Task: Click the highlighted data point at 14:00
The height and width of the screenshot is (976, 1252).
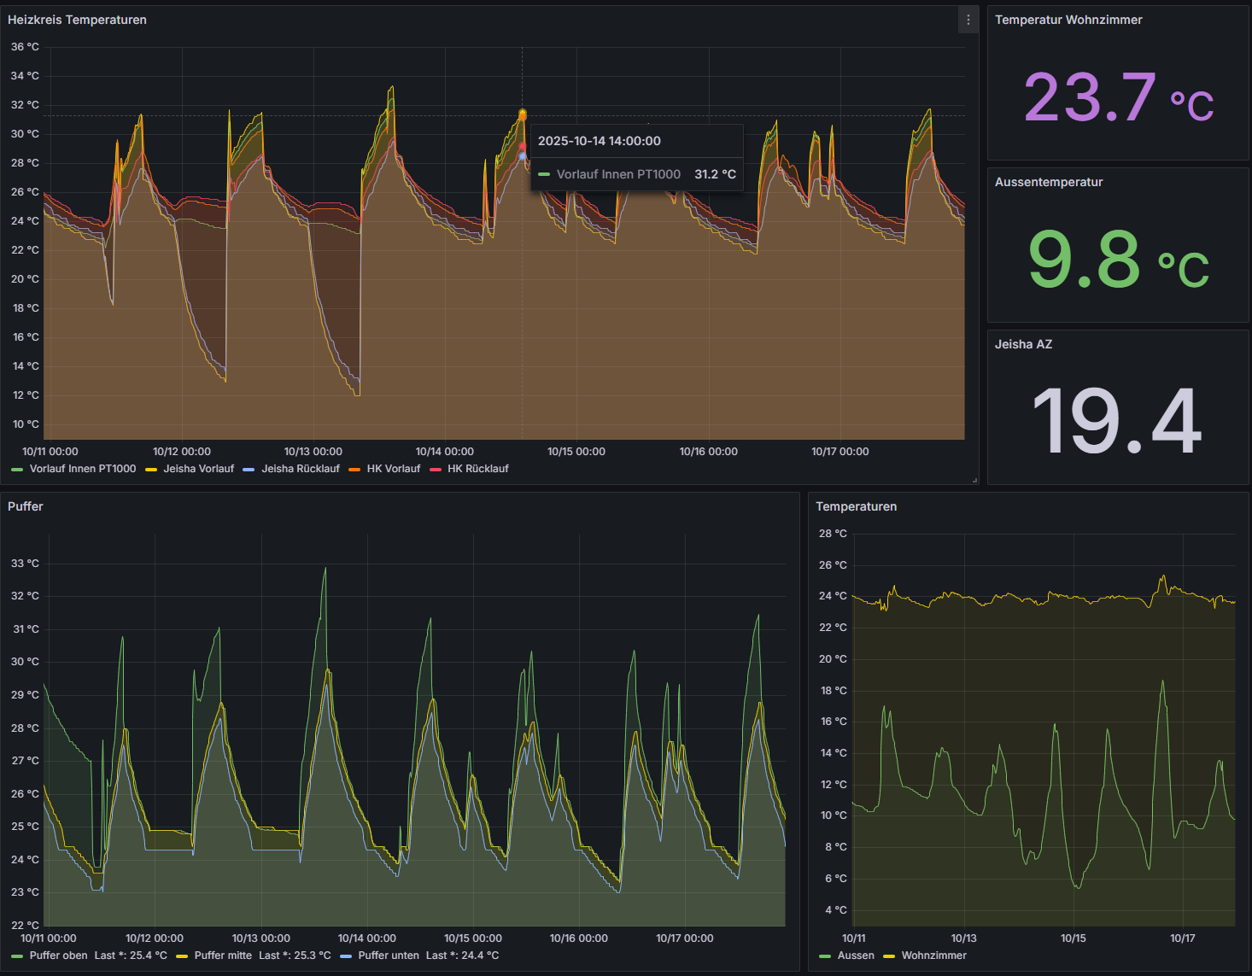Action: pyautogui.click(x=523, y=114)
